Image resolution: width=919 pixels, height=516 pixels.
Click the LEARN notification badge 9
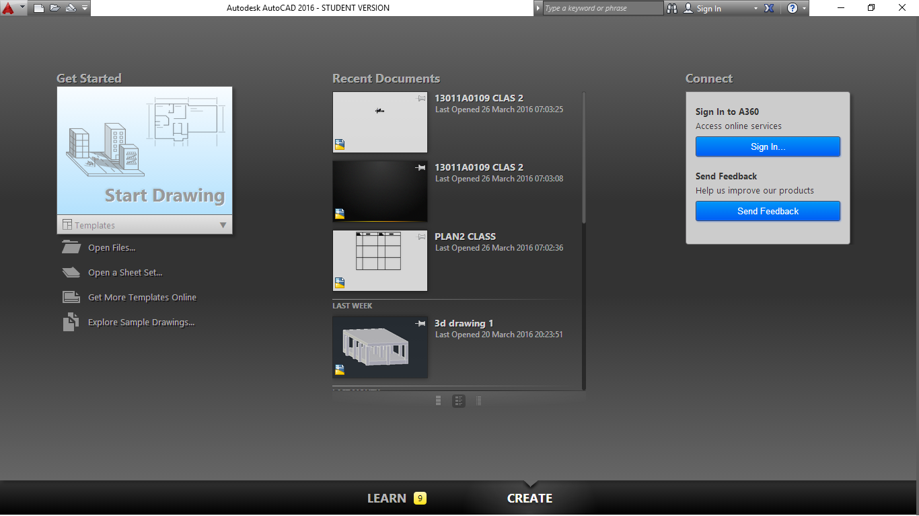[x=420, y=499]
